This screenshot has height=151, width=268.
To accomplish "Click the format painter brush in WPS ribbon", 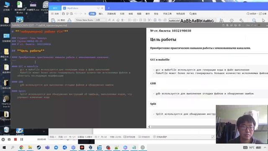I will 70,21.
